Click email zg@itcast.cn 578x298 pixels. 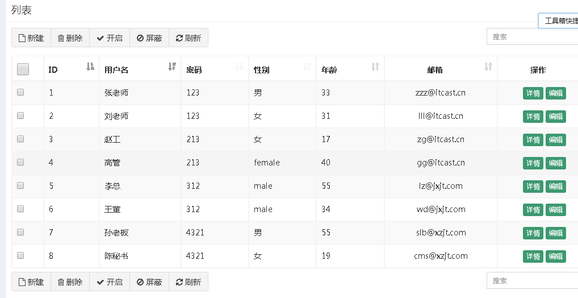point(441,139)
